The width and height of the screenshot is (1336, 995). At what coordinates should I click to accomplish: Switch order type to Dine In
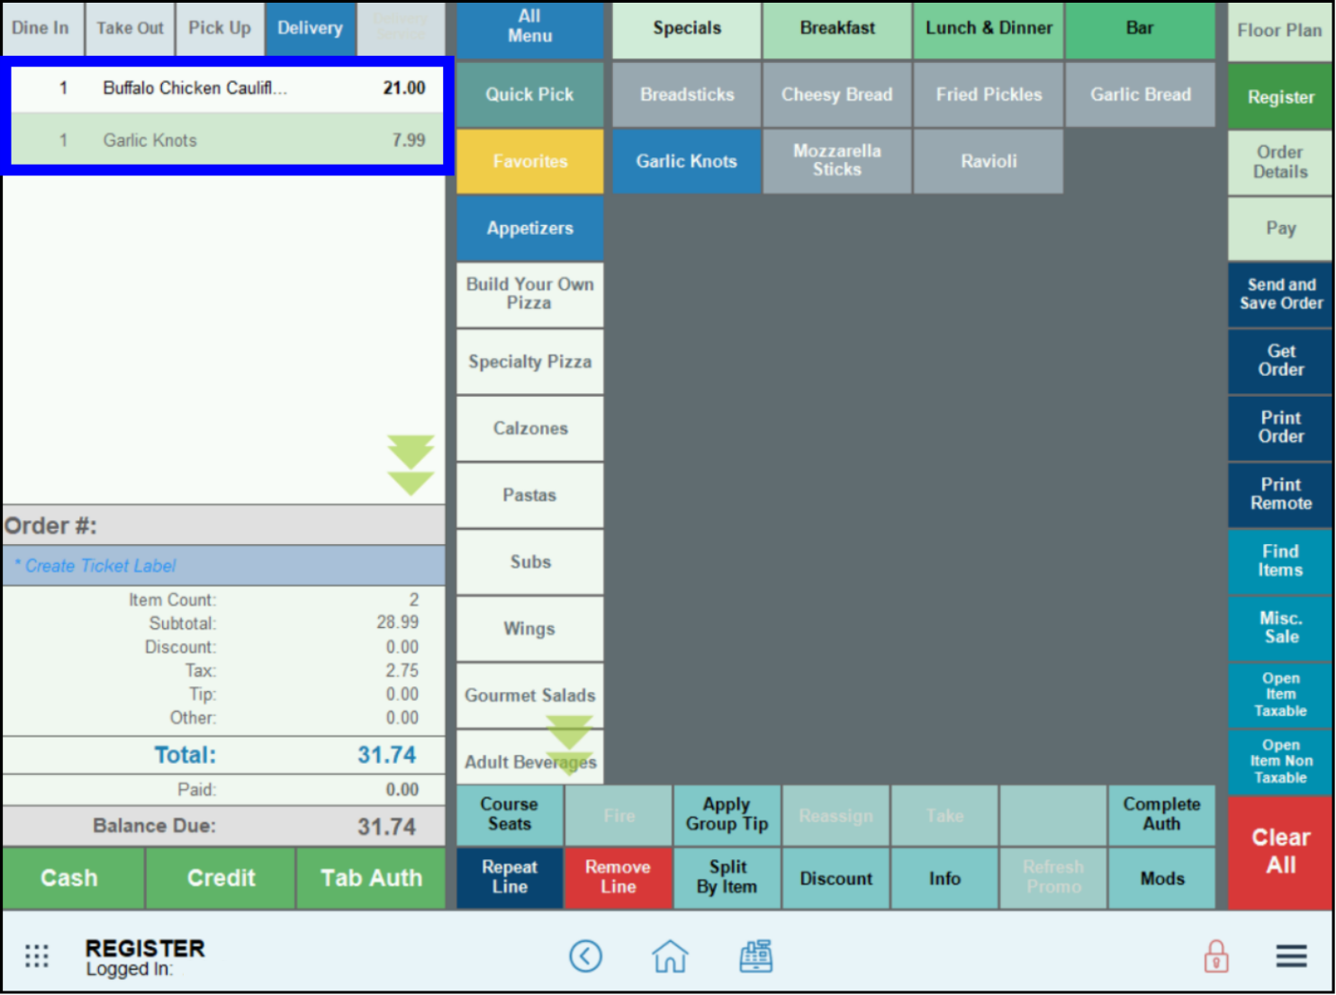[x=41, y=28]
